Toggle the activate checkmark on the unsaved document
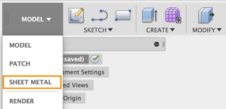Viewport: 226px width, 109px height. [x=94, y=59]
